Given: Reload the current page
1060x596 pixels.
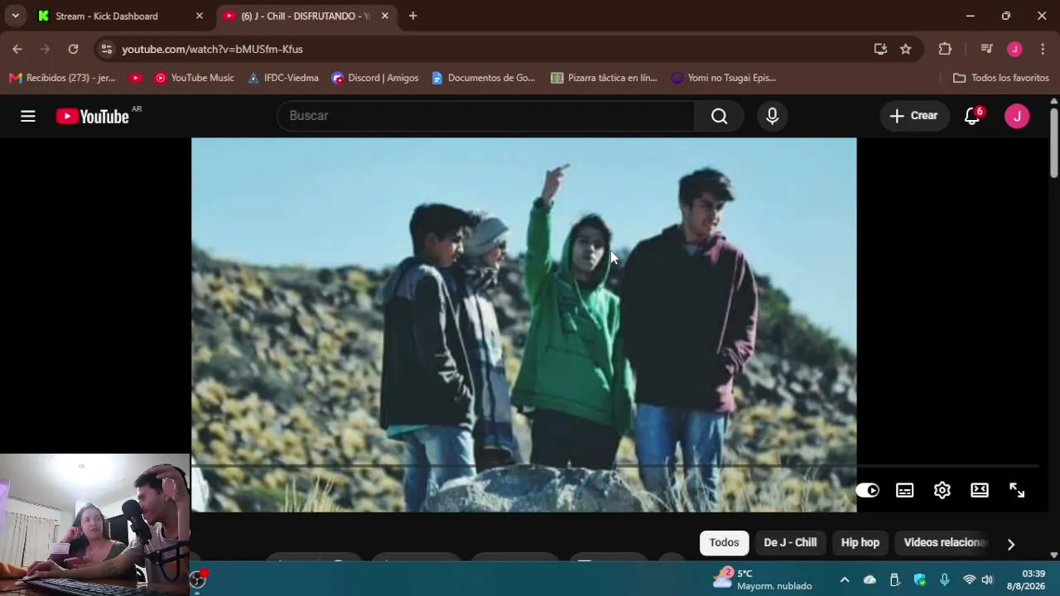Looking at the screenshot, I should click(x=73, y=49).
